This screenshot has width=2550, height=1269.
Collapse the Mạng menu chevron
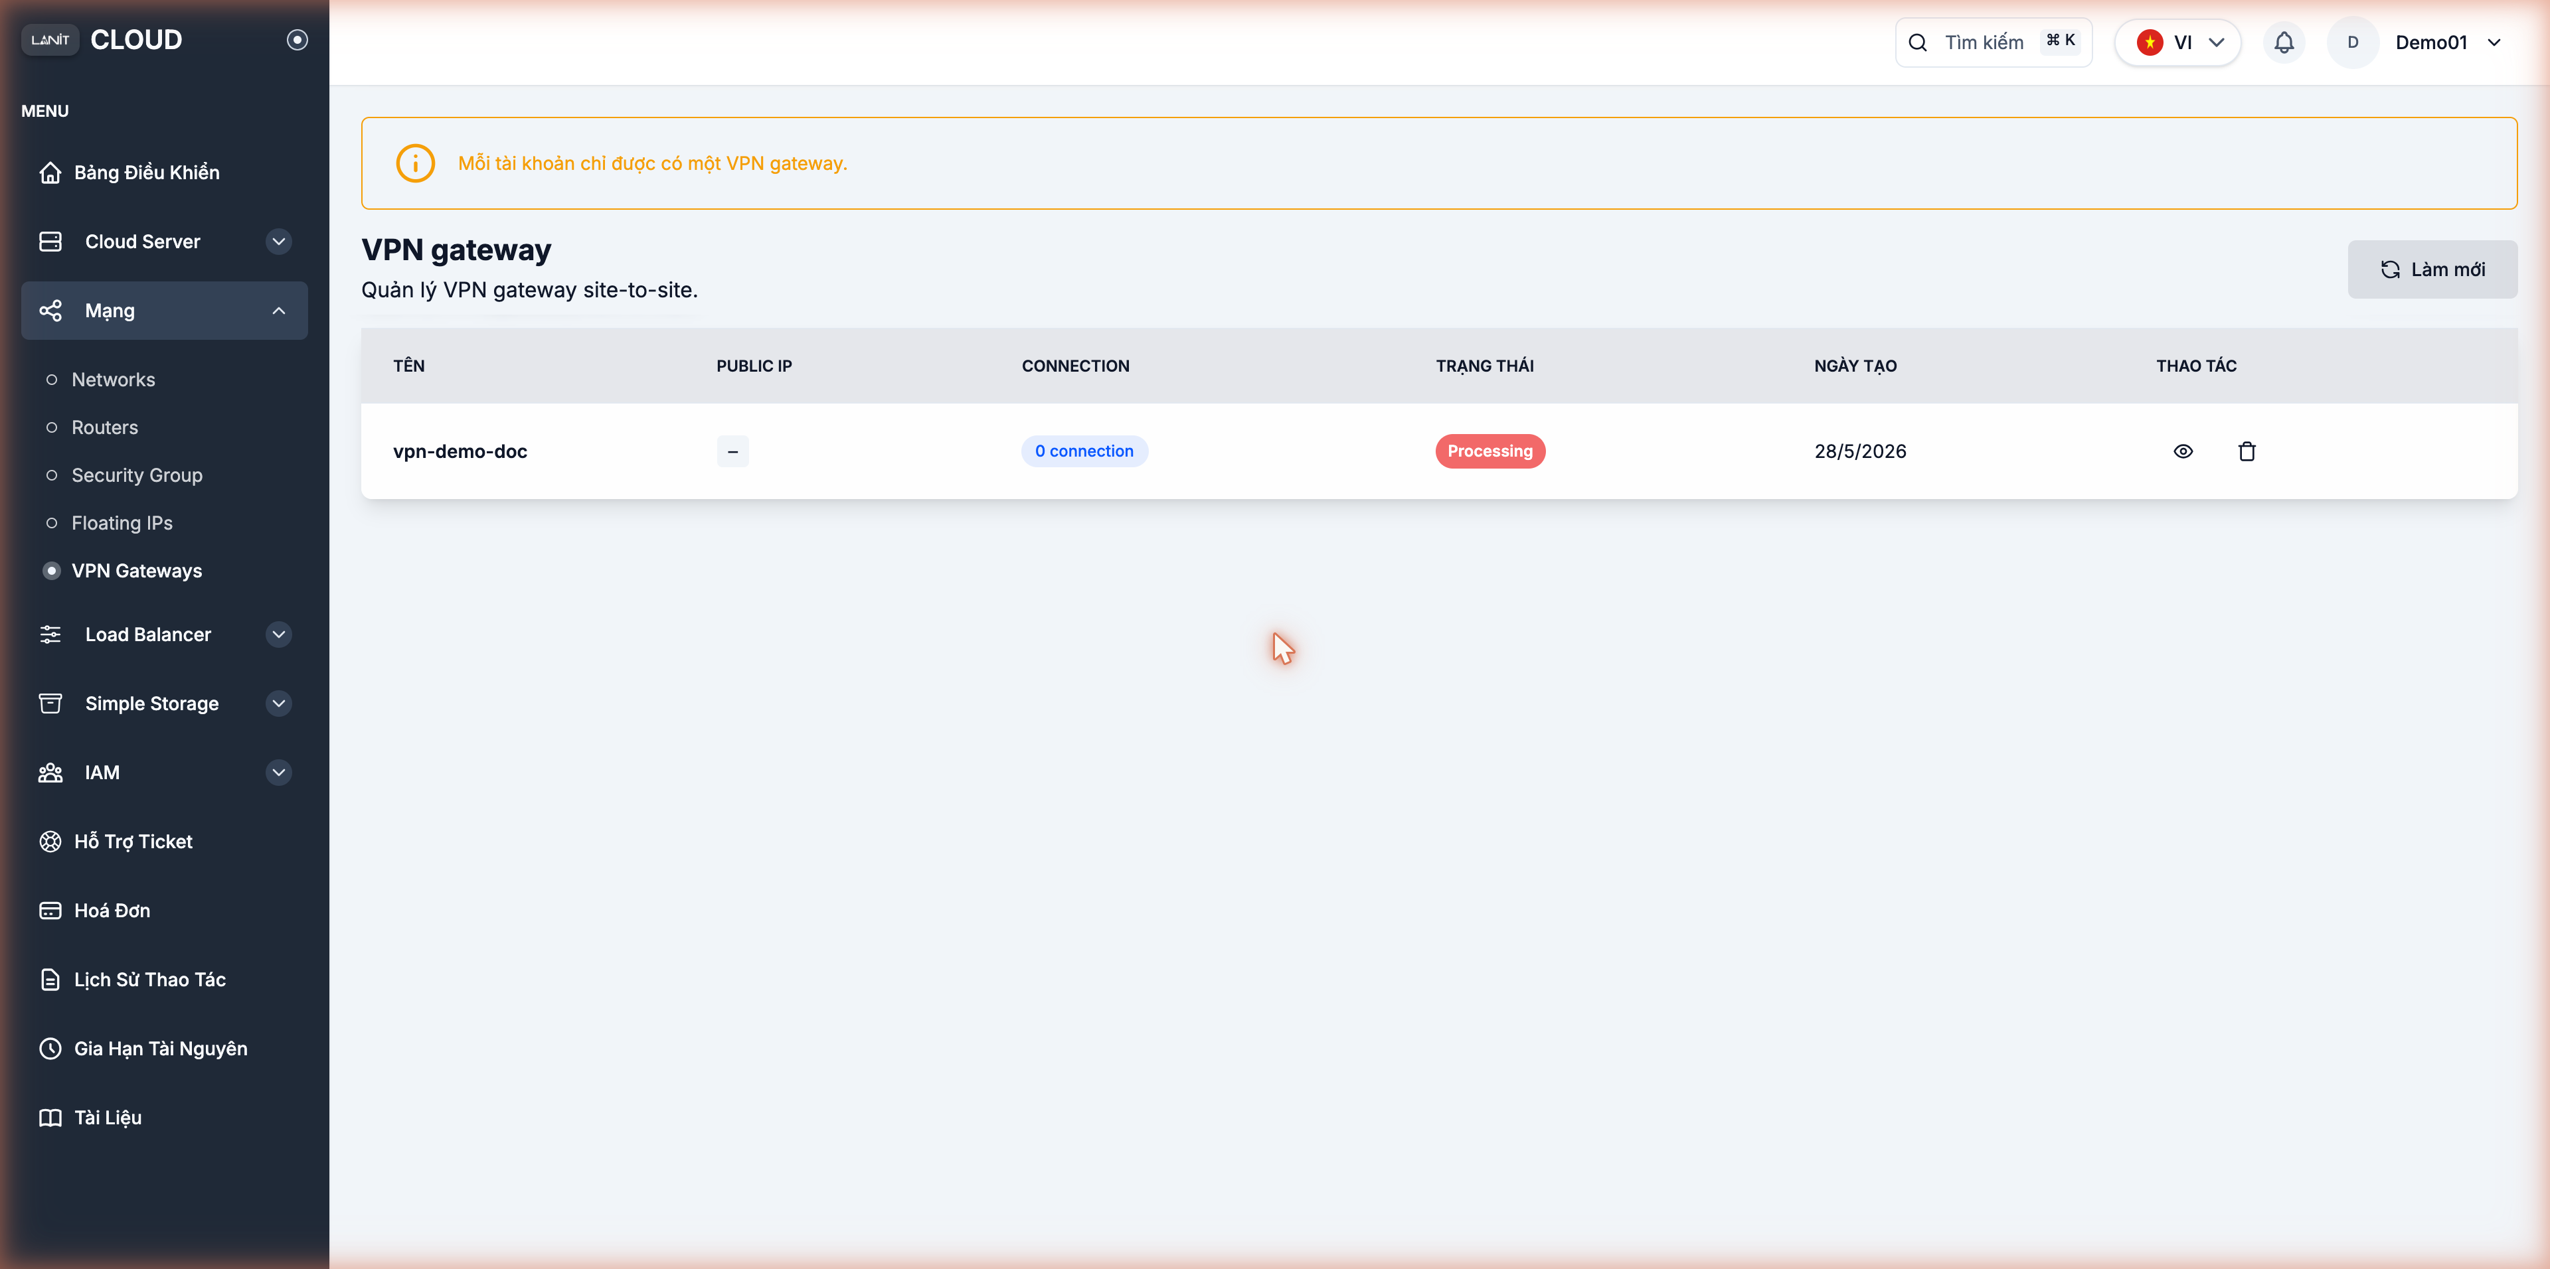point(279,311)
